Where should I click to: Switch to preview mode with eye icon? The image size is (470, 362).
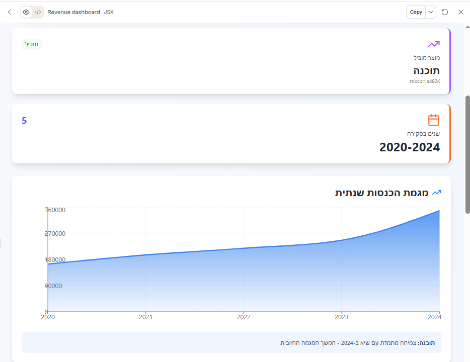click(26, 12)
